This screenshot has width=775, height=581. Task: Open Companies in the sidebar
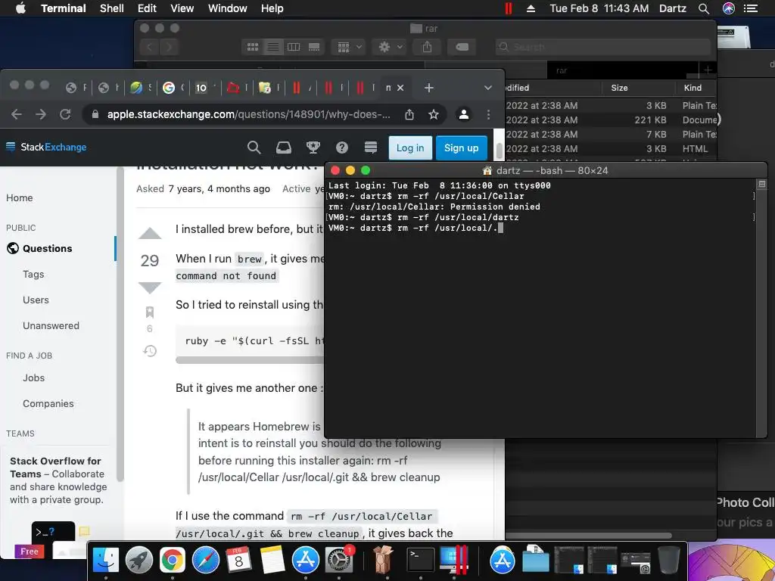[x=48, y=404]
